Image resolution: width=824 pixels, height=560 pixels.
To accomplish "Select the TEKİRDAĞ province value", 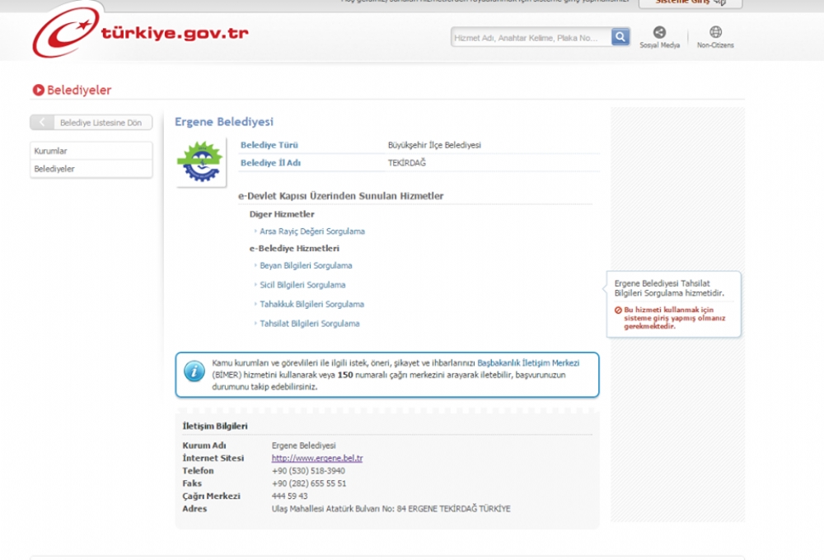I will (x=407, y=163).
